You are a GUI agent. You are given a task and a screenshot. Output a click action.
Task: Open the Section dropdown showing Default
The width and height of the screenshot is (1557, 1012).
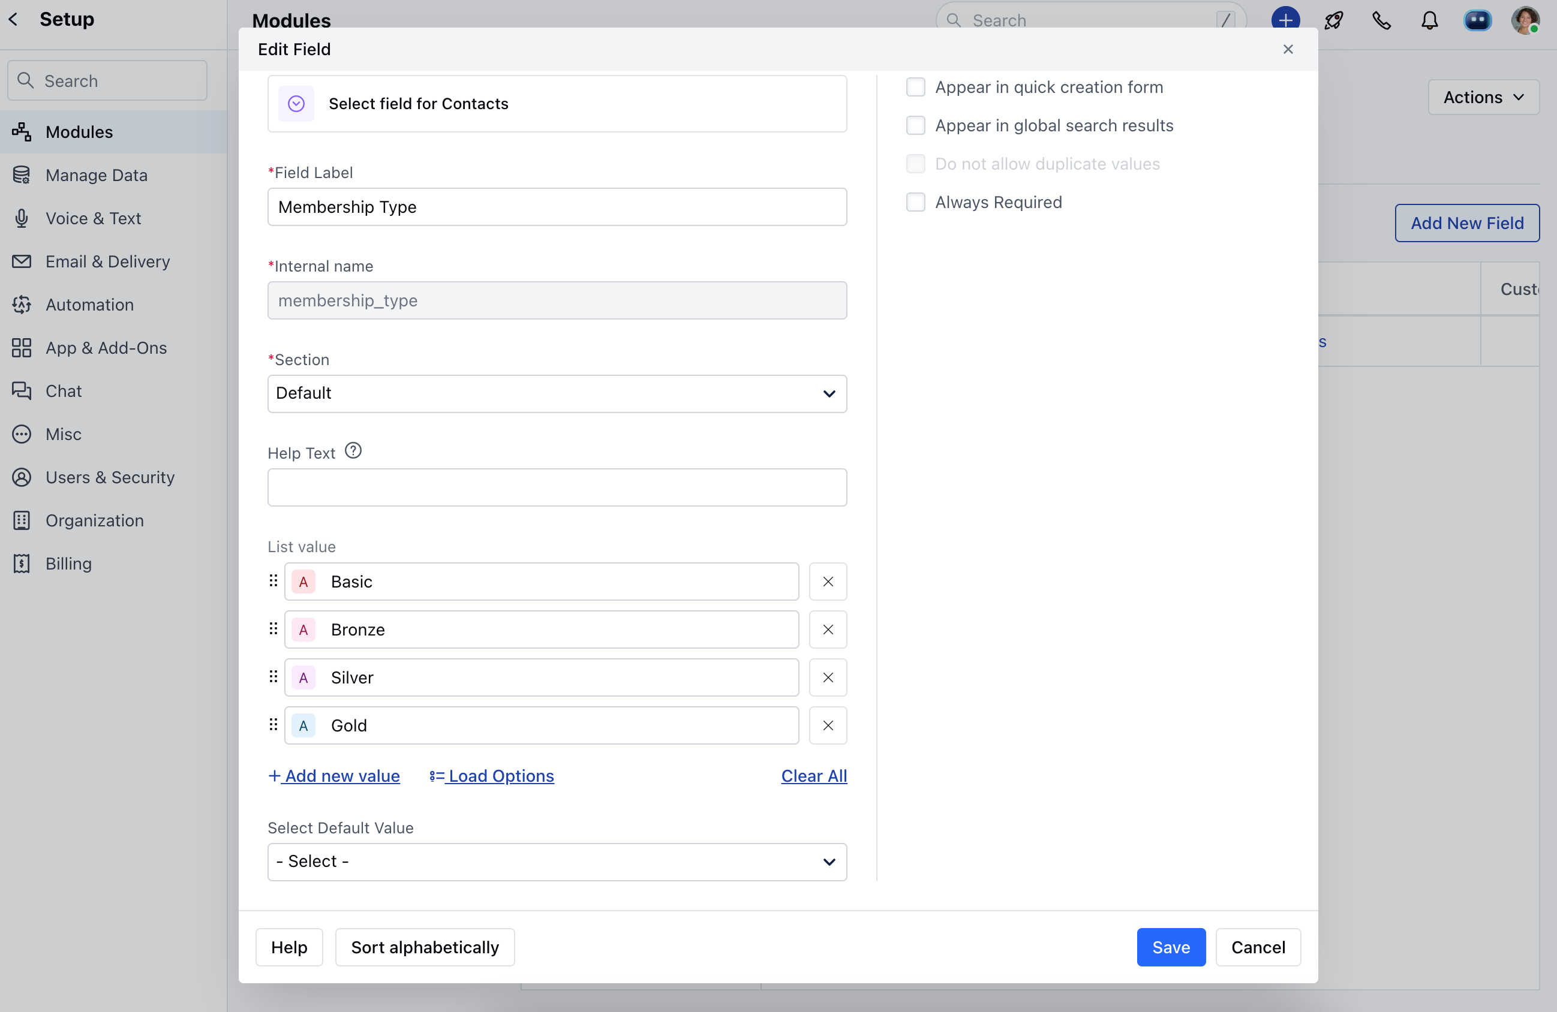[x=557, y=393]
